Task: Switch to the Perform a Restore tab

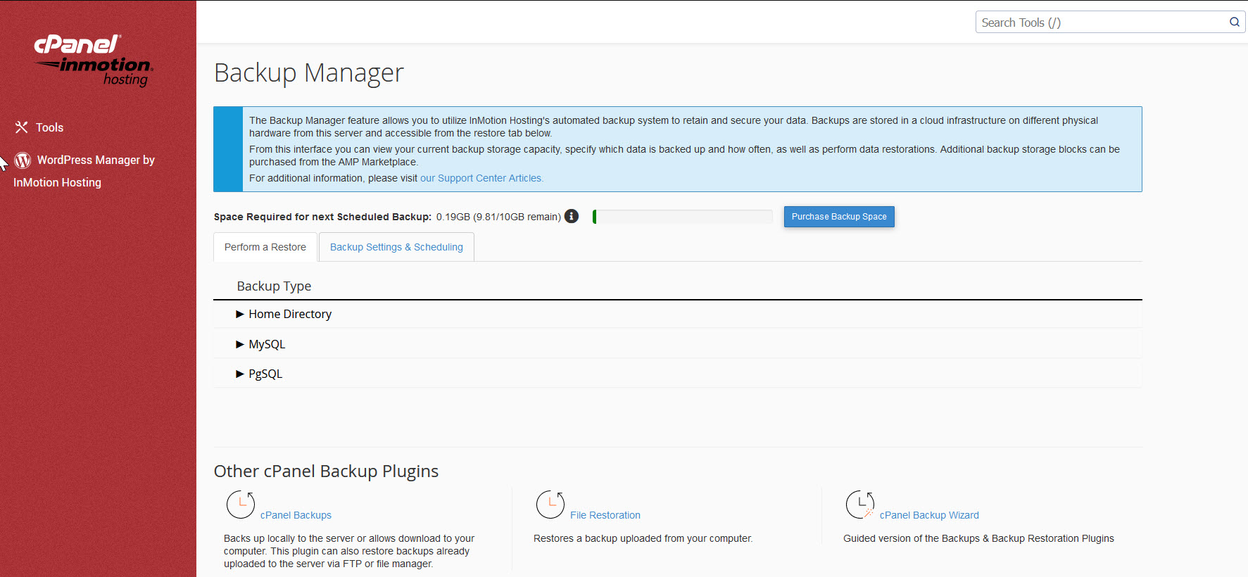Action: pos(265,247)
